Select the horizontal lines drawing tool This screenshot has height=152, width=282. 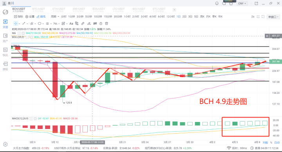coord(47,23)
